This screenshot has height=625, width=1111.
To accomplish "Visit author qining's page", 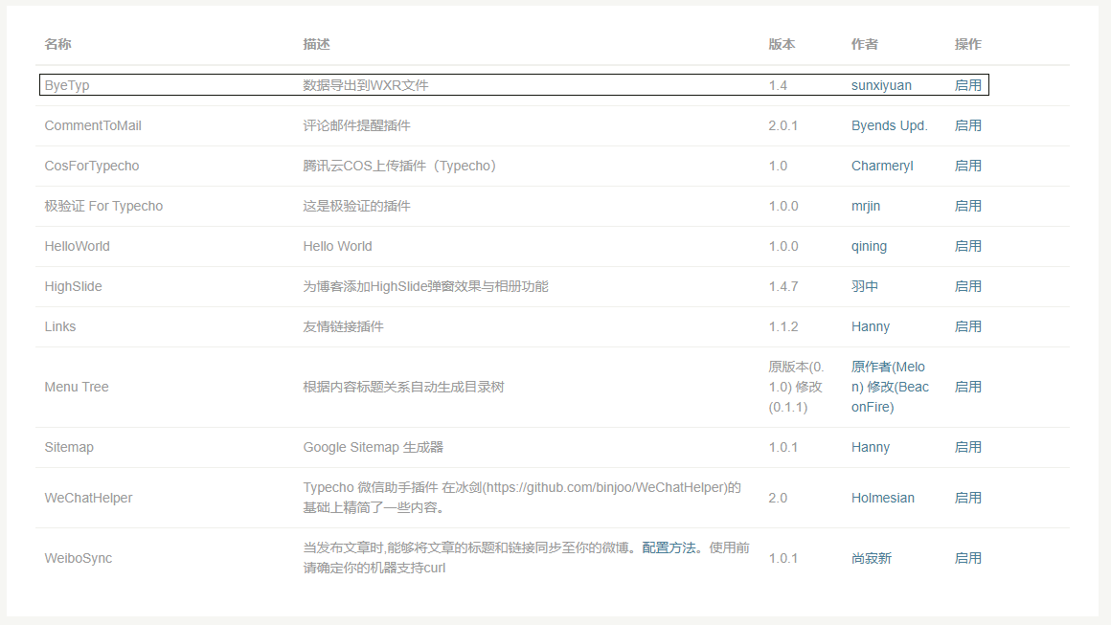I will click(869, 246).
